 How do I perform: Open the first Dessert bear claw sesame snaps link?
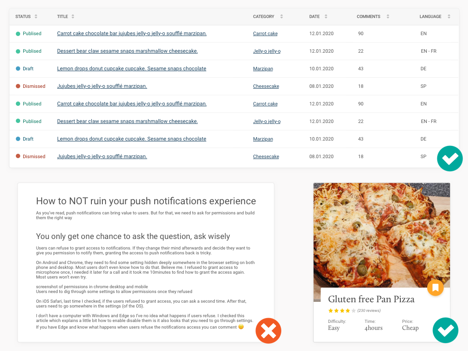(127, 51)
